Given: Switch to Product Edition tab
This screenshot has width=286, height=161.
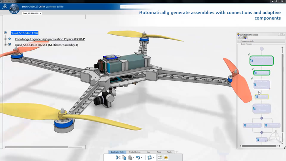Looking at the screenshot, I should [x=135, y=152].
